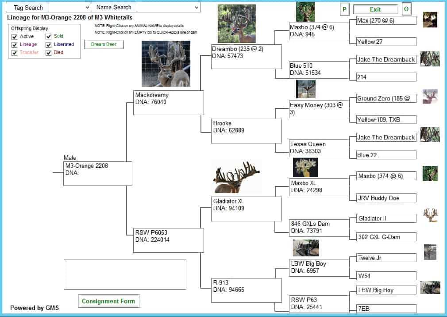447x317 pixels.
Task: Click the green P button
Action: (344, 9)
